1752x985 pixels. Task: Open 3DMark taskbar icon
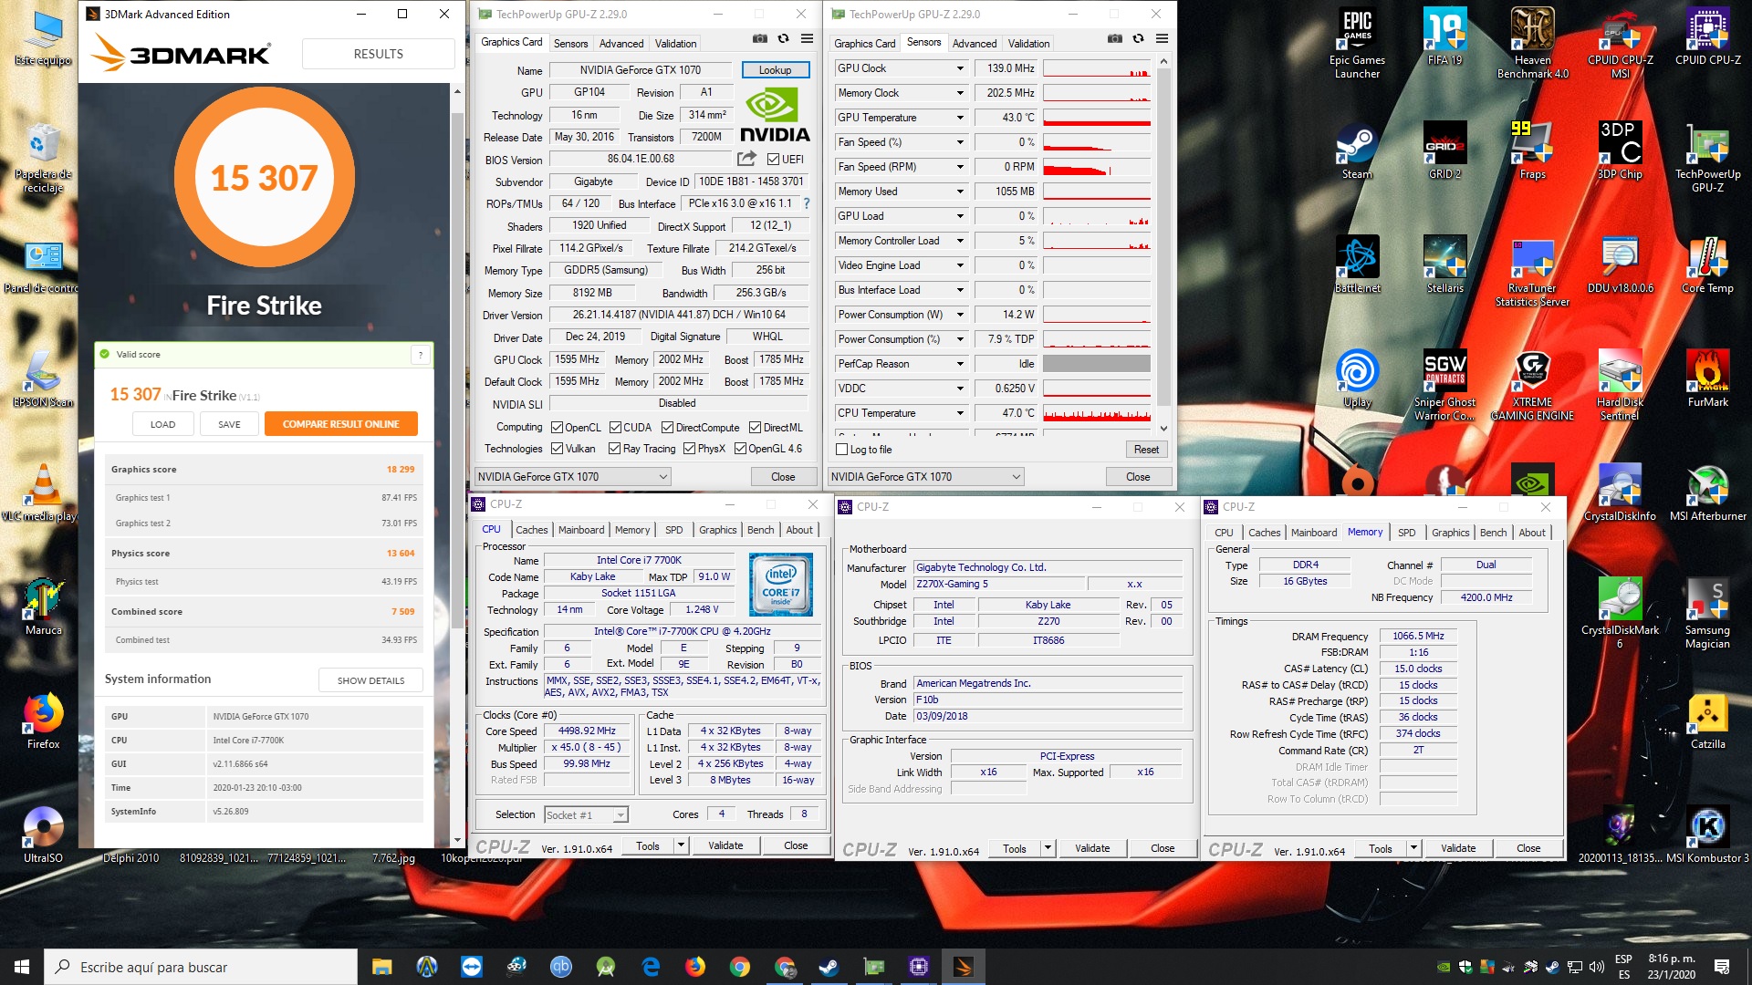pyautogui.click(x=963, y=967)
